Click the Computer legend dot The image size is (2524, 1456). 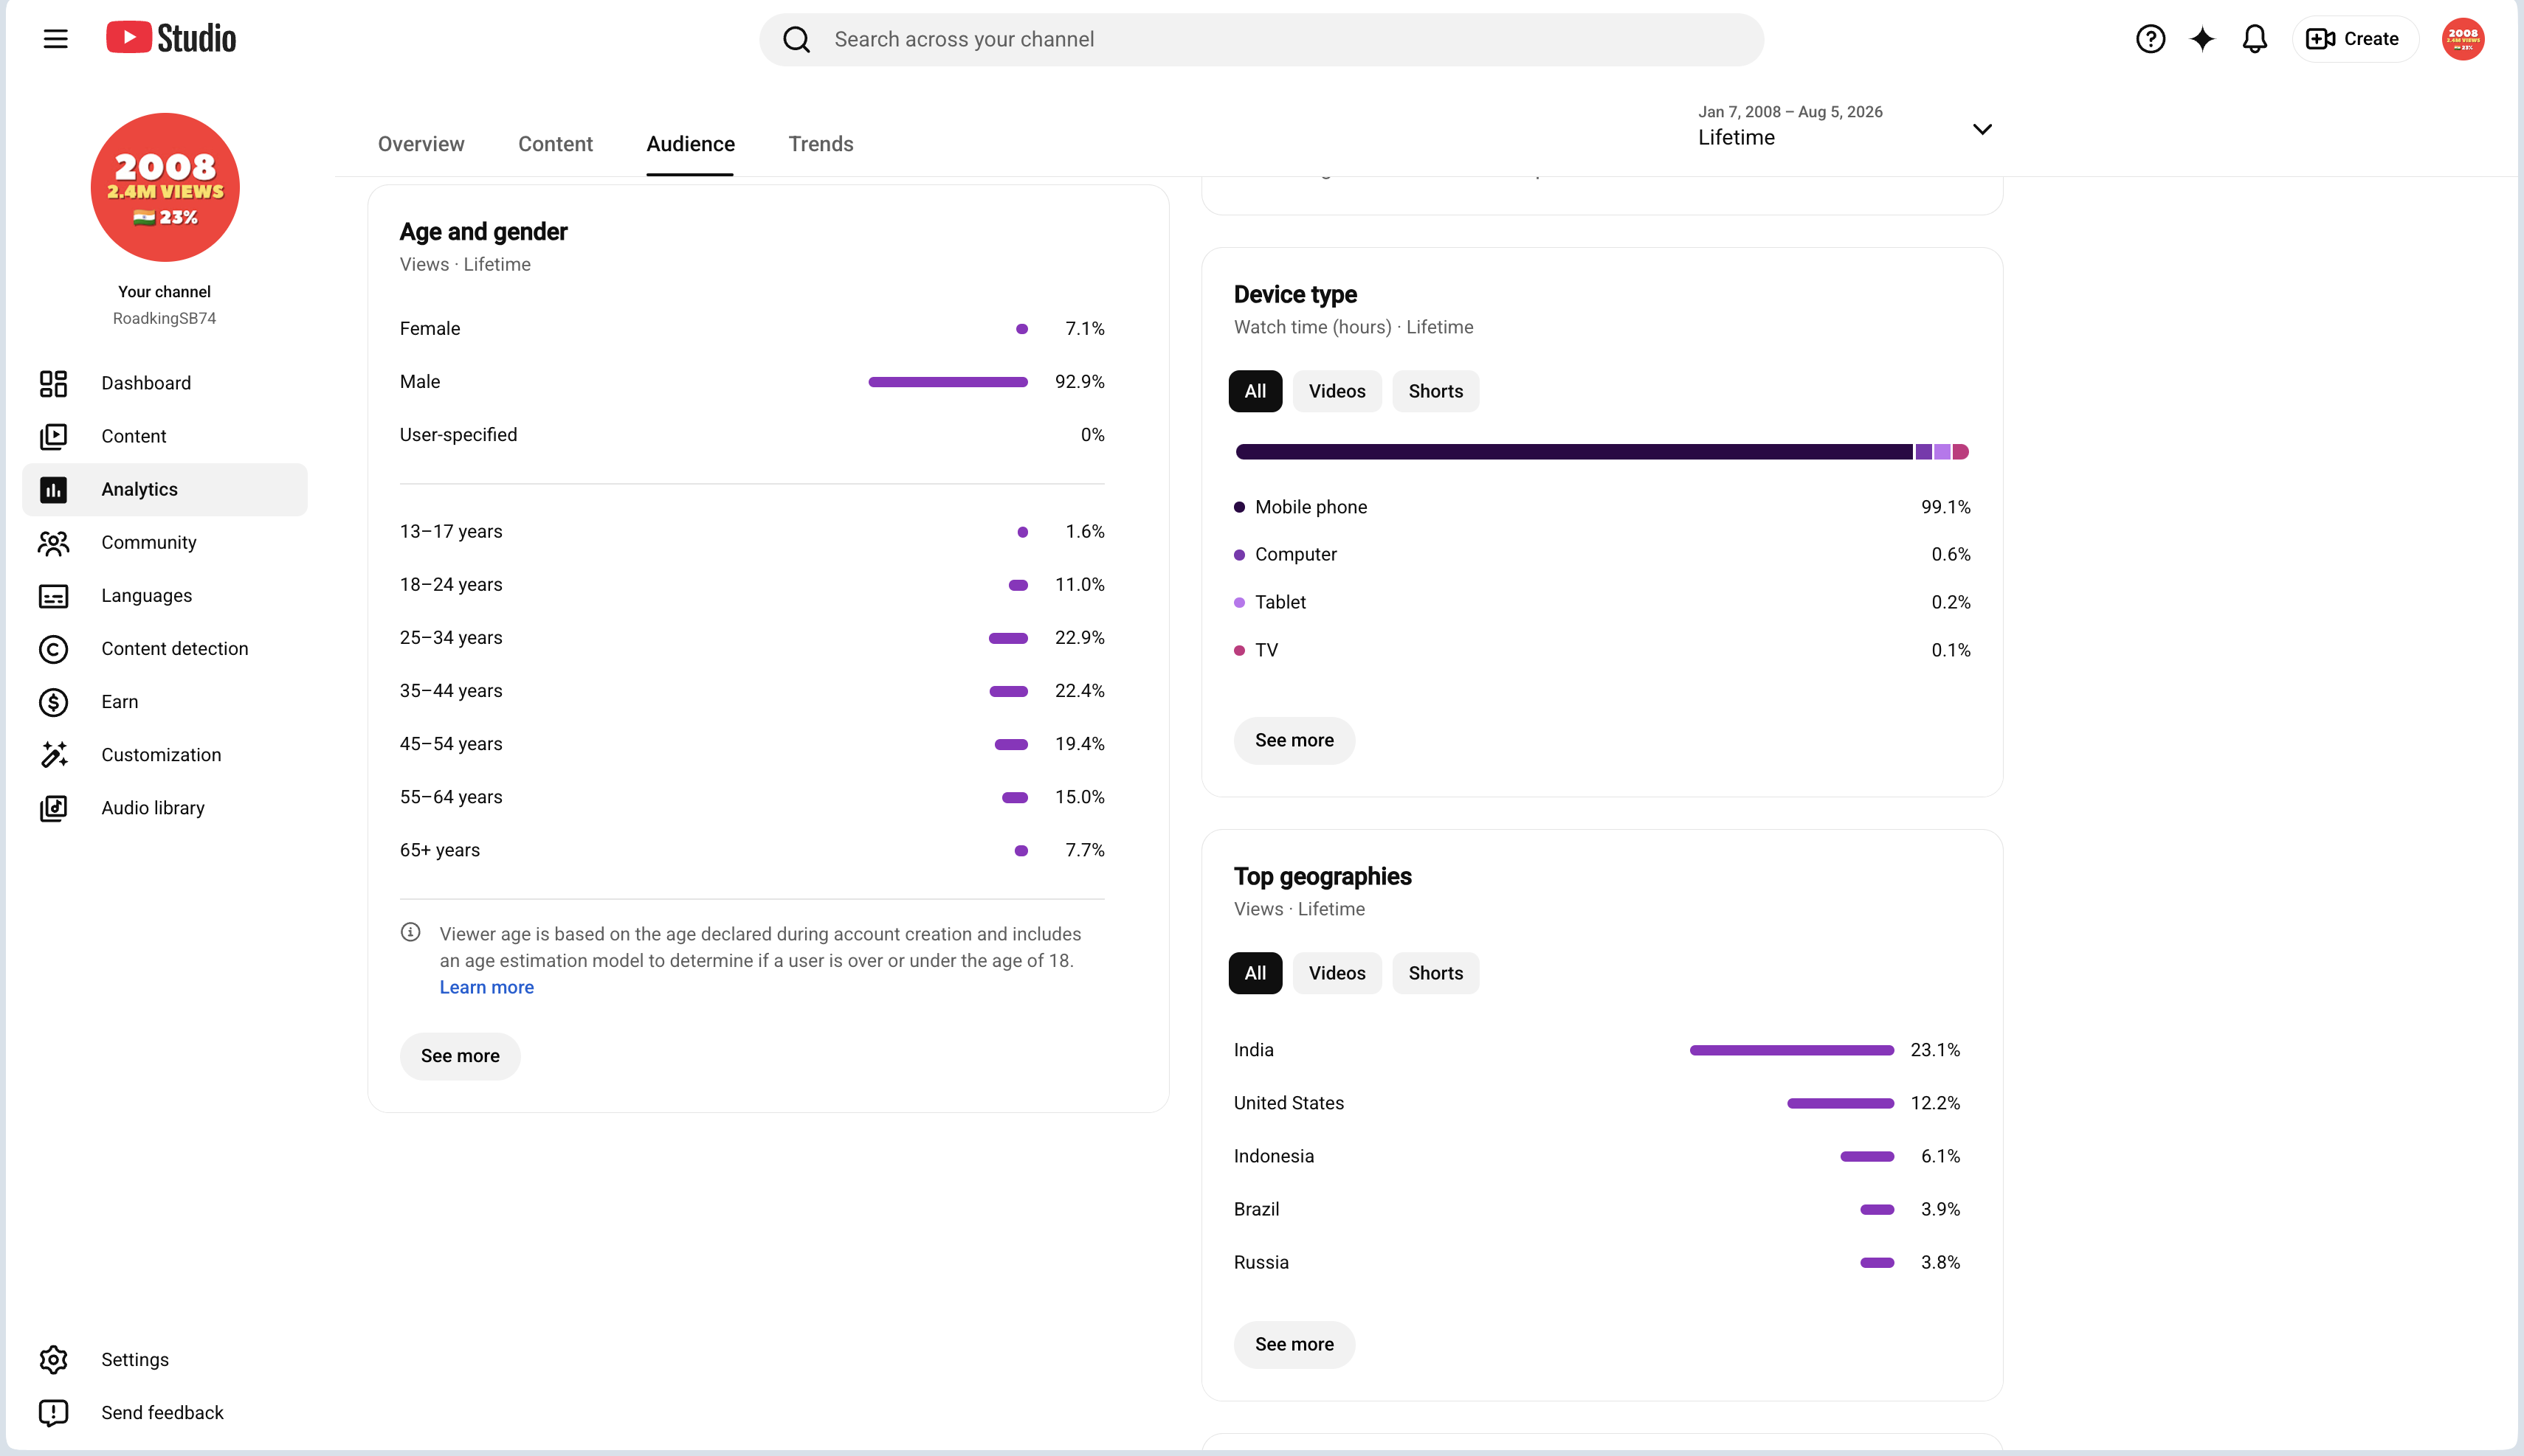(x=1238, y=554)
